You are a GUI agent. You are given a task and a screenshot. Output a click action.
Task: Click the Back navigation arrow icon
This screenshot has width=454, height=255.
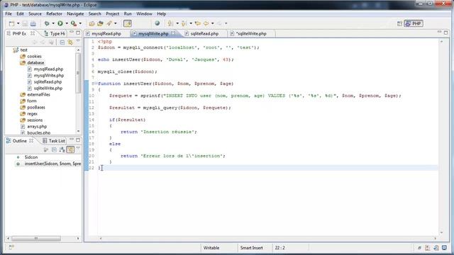(x=206, y=23)
